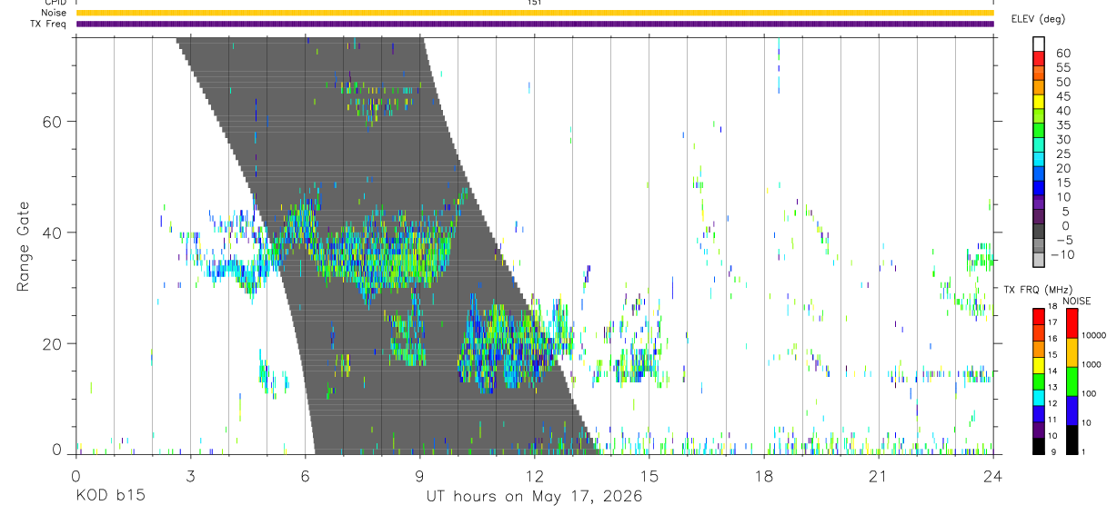1117x515 pixels.
Task: Click the 'NOISE' colorbar title
Action: (x=1076, y=301)
